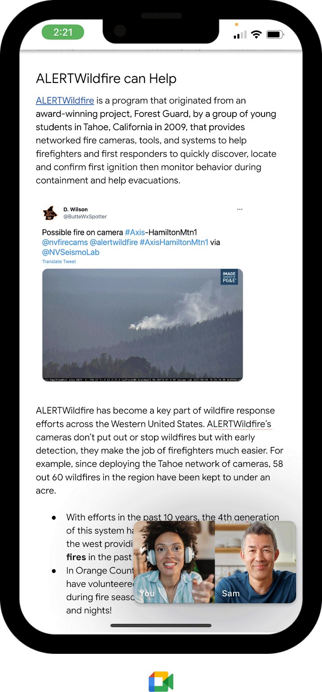This screenshot has width=322, height=692.
Task: Open the wildfire smoke camera image
Action: (143, 325)
